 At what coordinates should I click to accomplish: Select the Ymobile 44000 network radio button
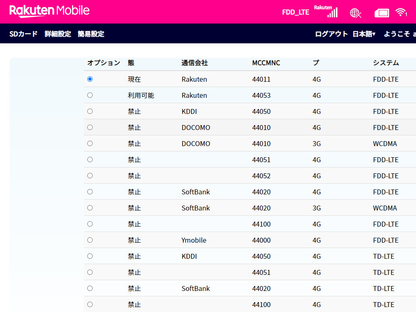point(90,240)
